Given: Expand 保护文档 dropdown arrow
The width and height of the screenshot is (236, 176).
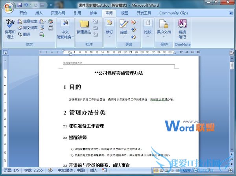Looking at the screenshot, I should click(164, 37).
